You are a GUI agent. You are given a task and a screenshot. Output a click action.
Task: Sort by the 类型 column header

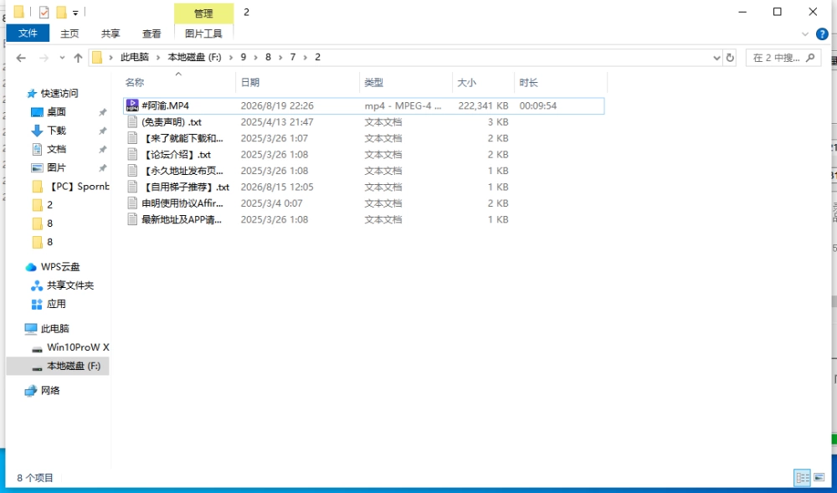406,83
